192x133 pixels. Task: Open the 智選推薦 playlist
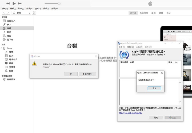click(x=17, y=79)
